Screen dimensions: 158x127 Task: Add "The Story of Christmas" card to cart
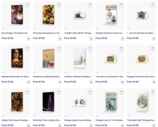[122, 82]
